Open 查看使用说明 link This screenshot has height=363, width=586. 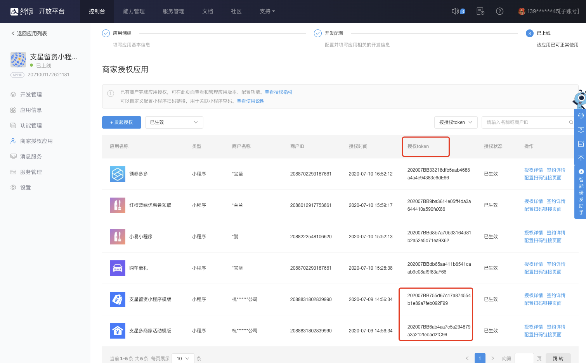(x=251, y=101)
